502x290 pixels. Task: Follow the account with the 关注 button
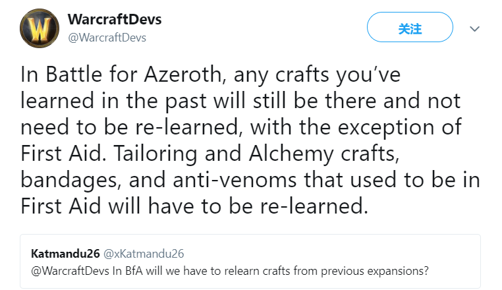[410, 27]
